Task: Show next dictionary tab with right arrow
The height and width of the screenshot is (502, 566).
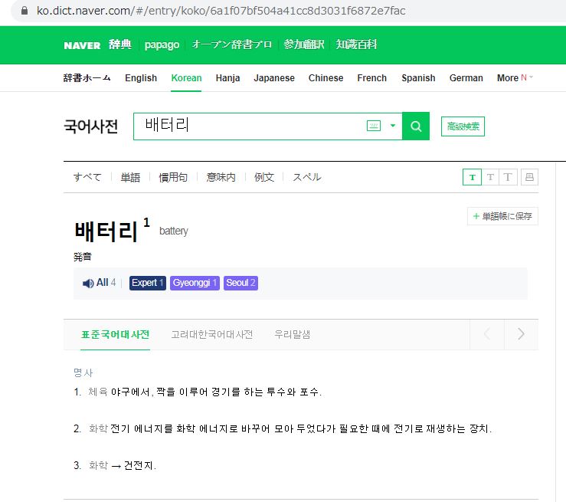Action: (x=521, y=334)
